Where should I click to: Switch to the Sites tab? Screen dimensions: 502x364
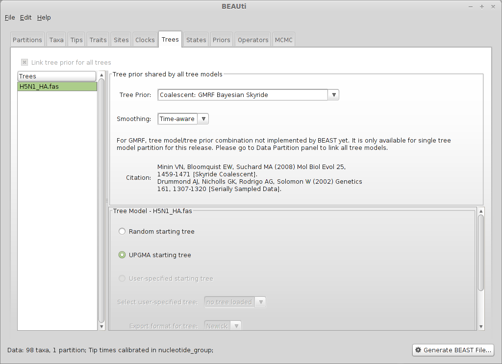pos(121,40)
